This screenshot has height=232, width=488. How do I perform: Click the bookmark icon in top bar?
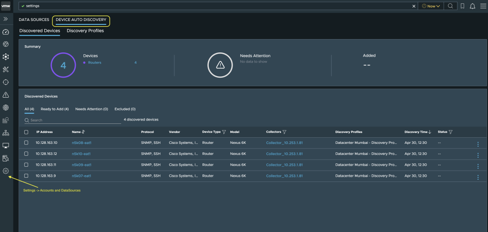462,6
